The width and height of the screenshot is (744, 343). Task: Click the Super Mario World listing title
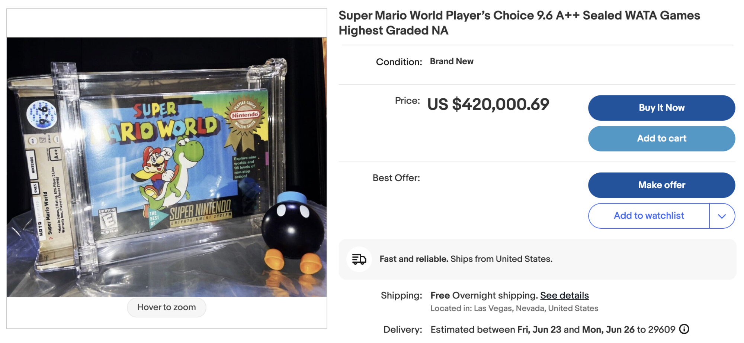point(519,23)
